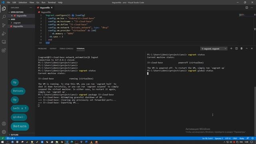Change file encoding UTF-8
This screenshot has width=256, height=144.
(228, 138)
